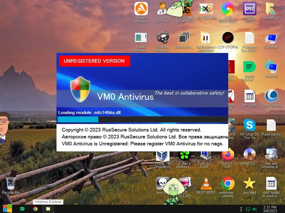Viewport: 285px width, 213px height.
Task: Open the WE ALL SCRE icon
Action: tap(206, 159)
